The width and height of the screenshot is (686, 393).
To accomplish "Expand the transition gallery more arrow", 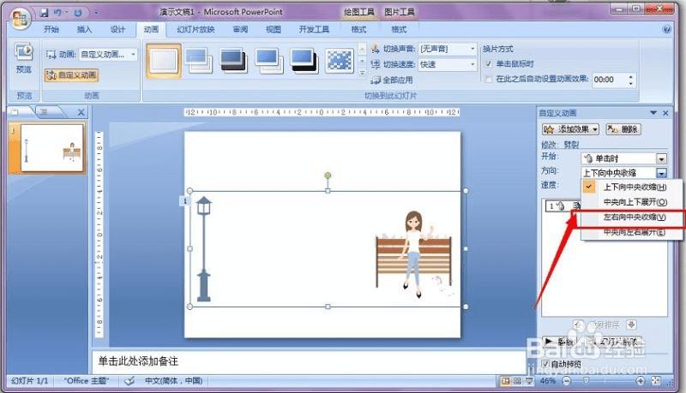I will pyautogui.click(x=362, y=74).
